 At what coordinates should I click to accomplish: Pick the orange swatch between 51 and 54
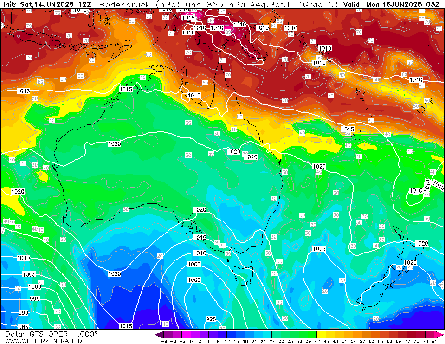click(x=349, y=334)
